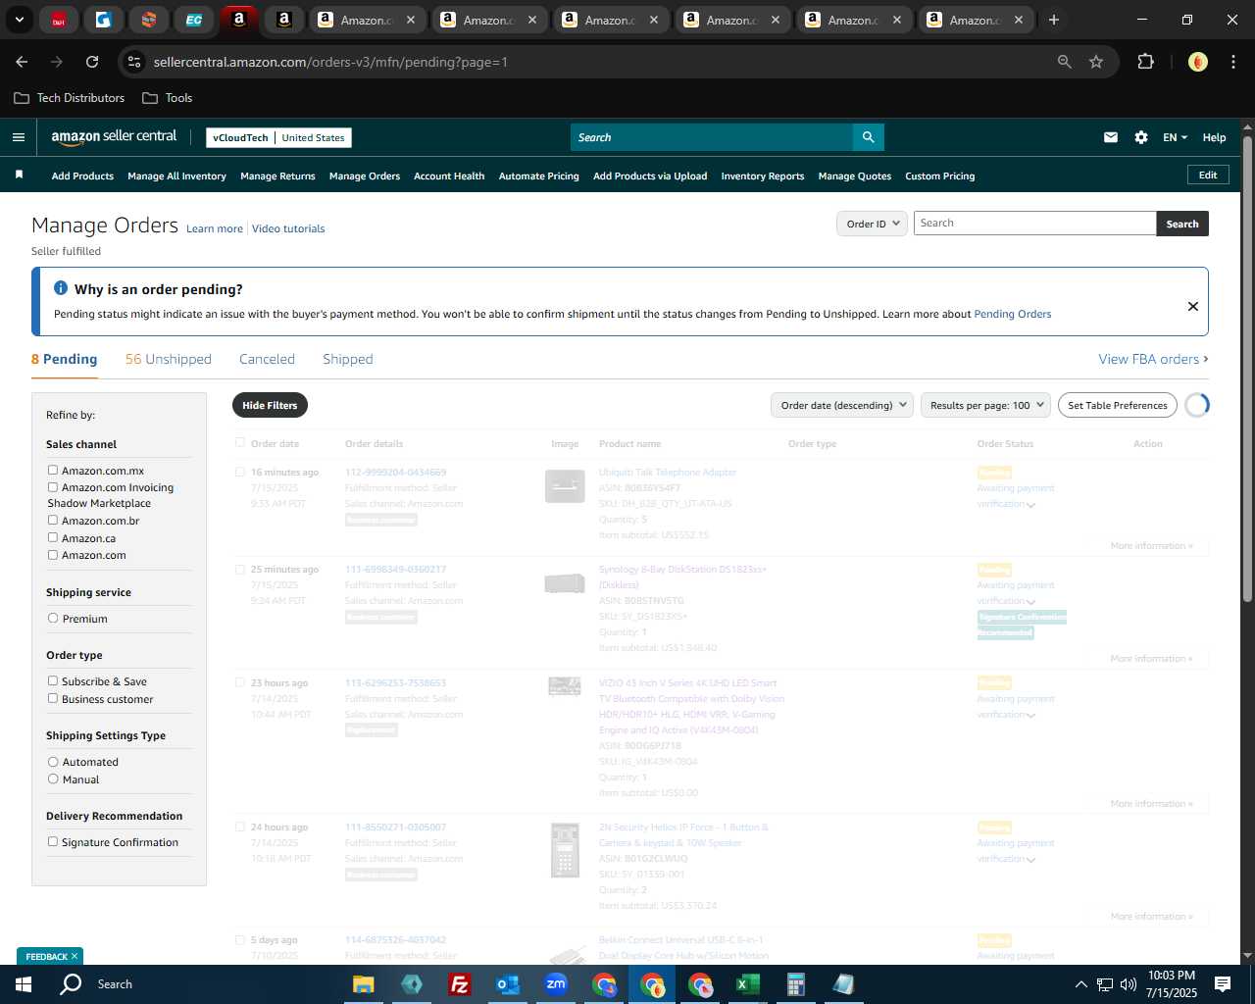
Task: Open the Order date (descending) sort dropdown
Action: click(x=842, y=405)
